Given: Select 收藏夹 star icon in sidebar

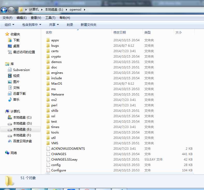Looking at the screenshot, I should (x=7, y=34).
